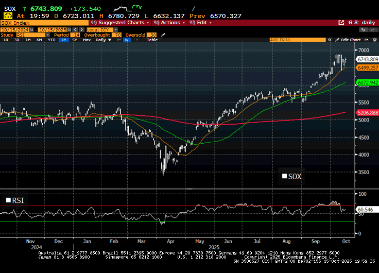Click the undo arrow icon

(362, 29)
